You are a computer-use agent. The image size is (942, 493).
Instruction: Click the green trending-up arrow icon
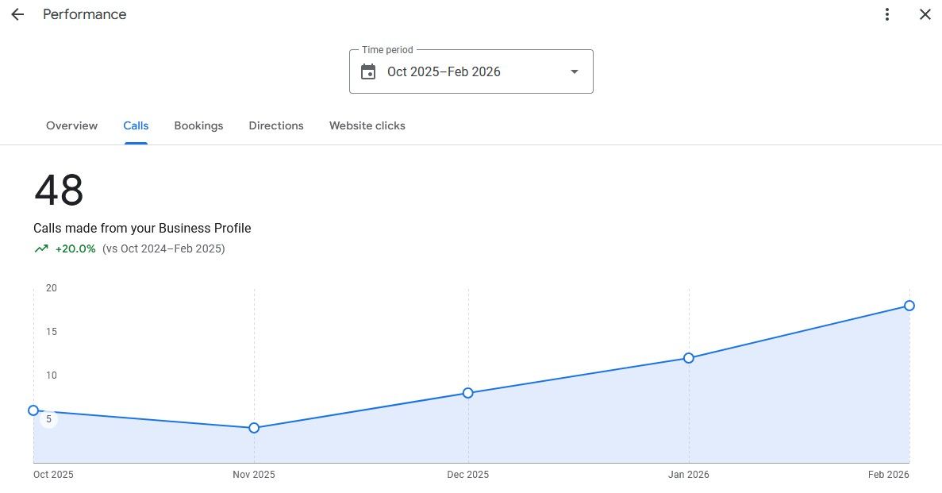pyautogui.click(x=41, y=248)
